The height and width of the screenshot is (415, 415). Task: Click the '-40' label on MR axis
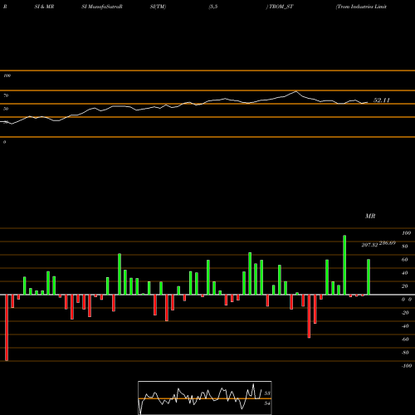[405, 326]
